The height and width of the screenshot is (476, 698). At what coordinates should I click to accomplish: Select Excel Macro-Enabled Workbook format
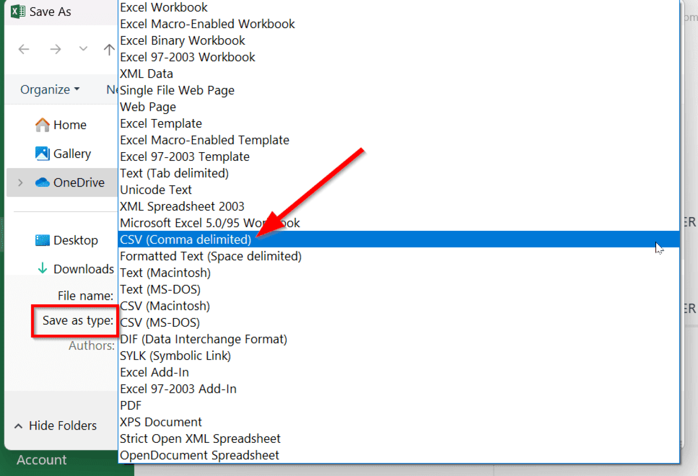click(x=207, y=24)
